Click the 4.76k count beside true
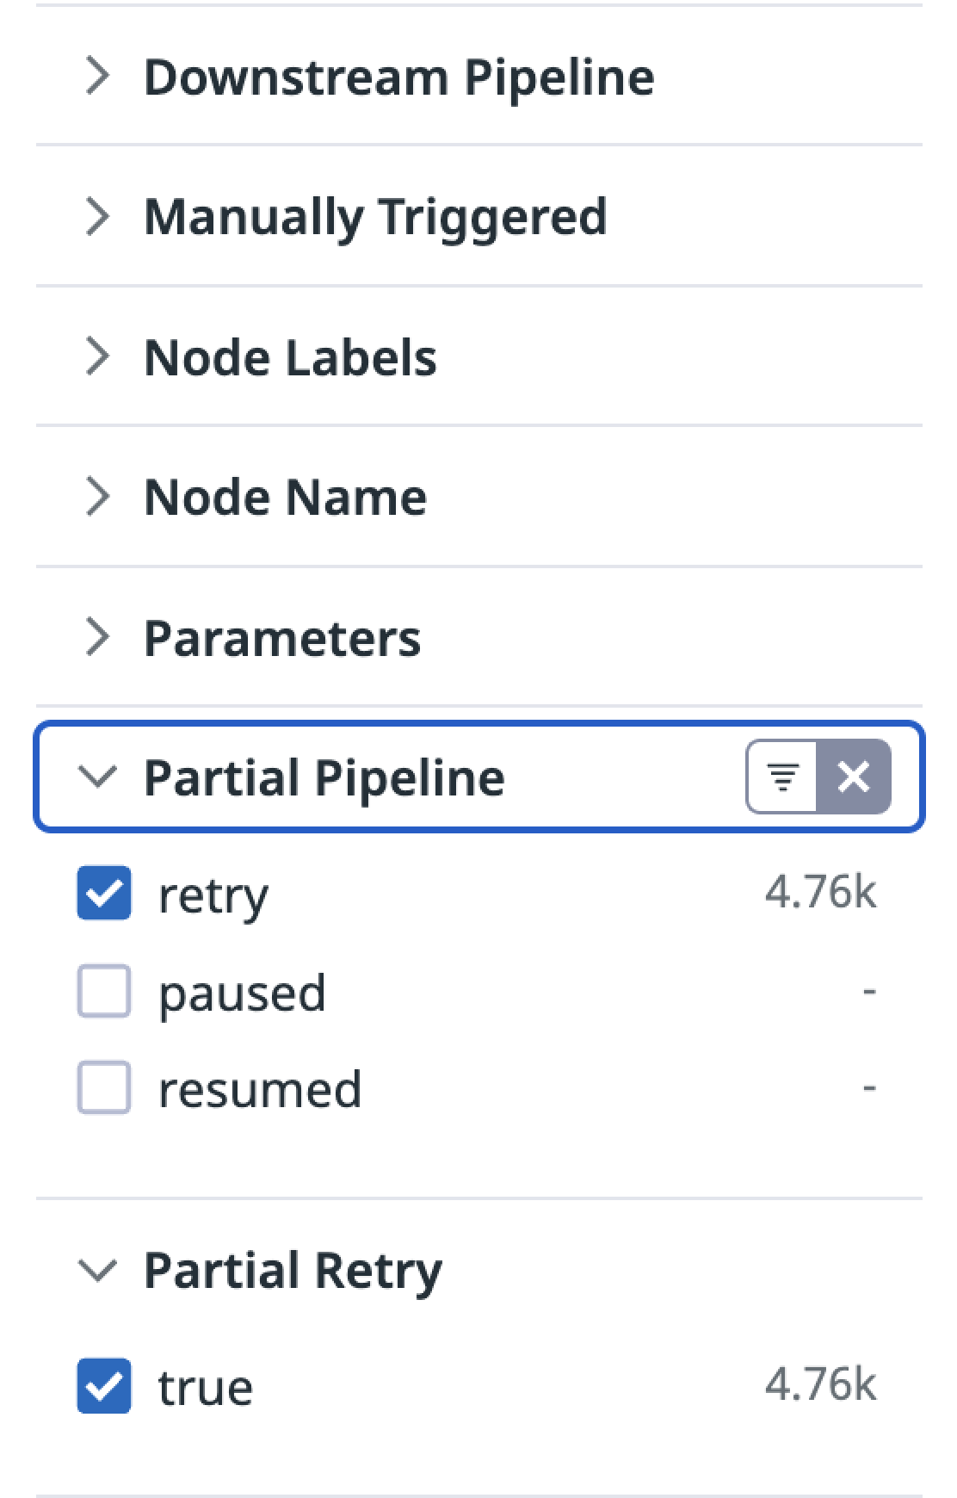This screenshot has width=957, height=1498. click(820, 1384)
